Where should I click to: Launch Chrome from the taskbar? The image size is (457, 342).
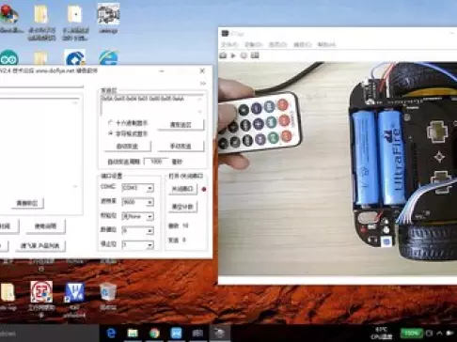coord(154,334)
